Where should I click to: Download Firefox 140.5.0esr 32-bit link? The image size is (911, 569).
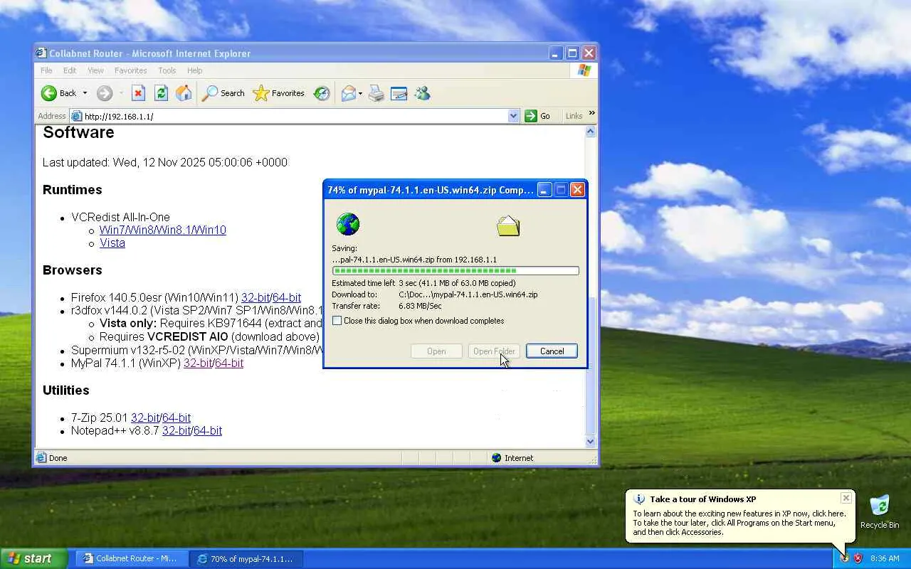tap(256, 298)
